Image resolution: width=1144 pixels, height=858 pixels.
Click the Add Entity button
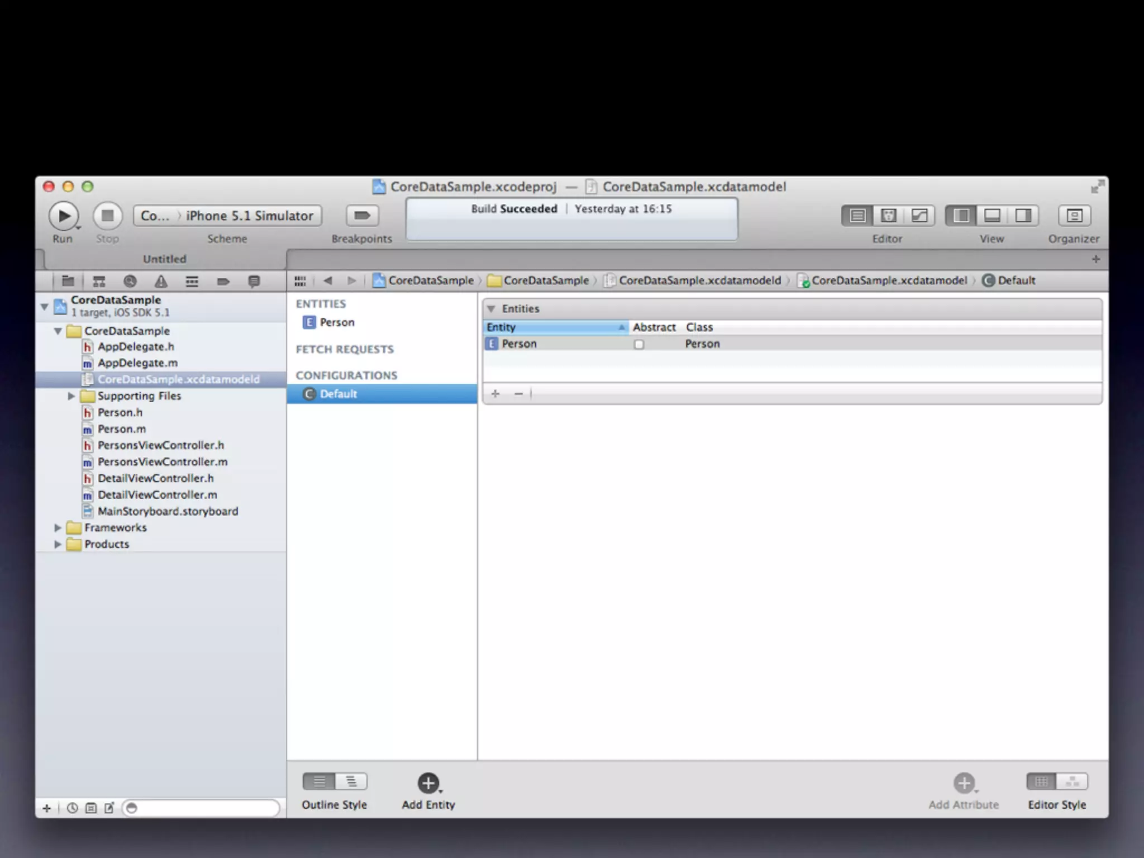(428, 783)
